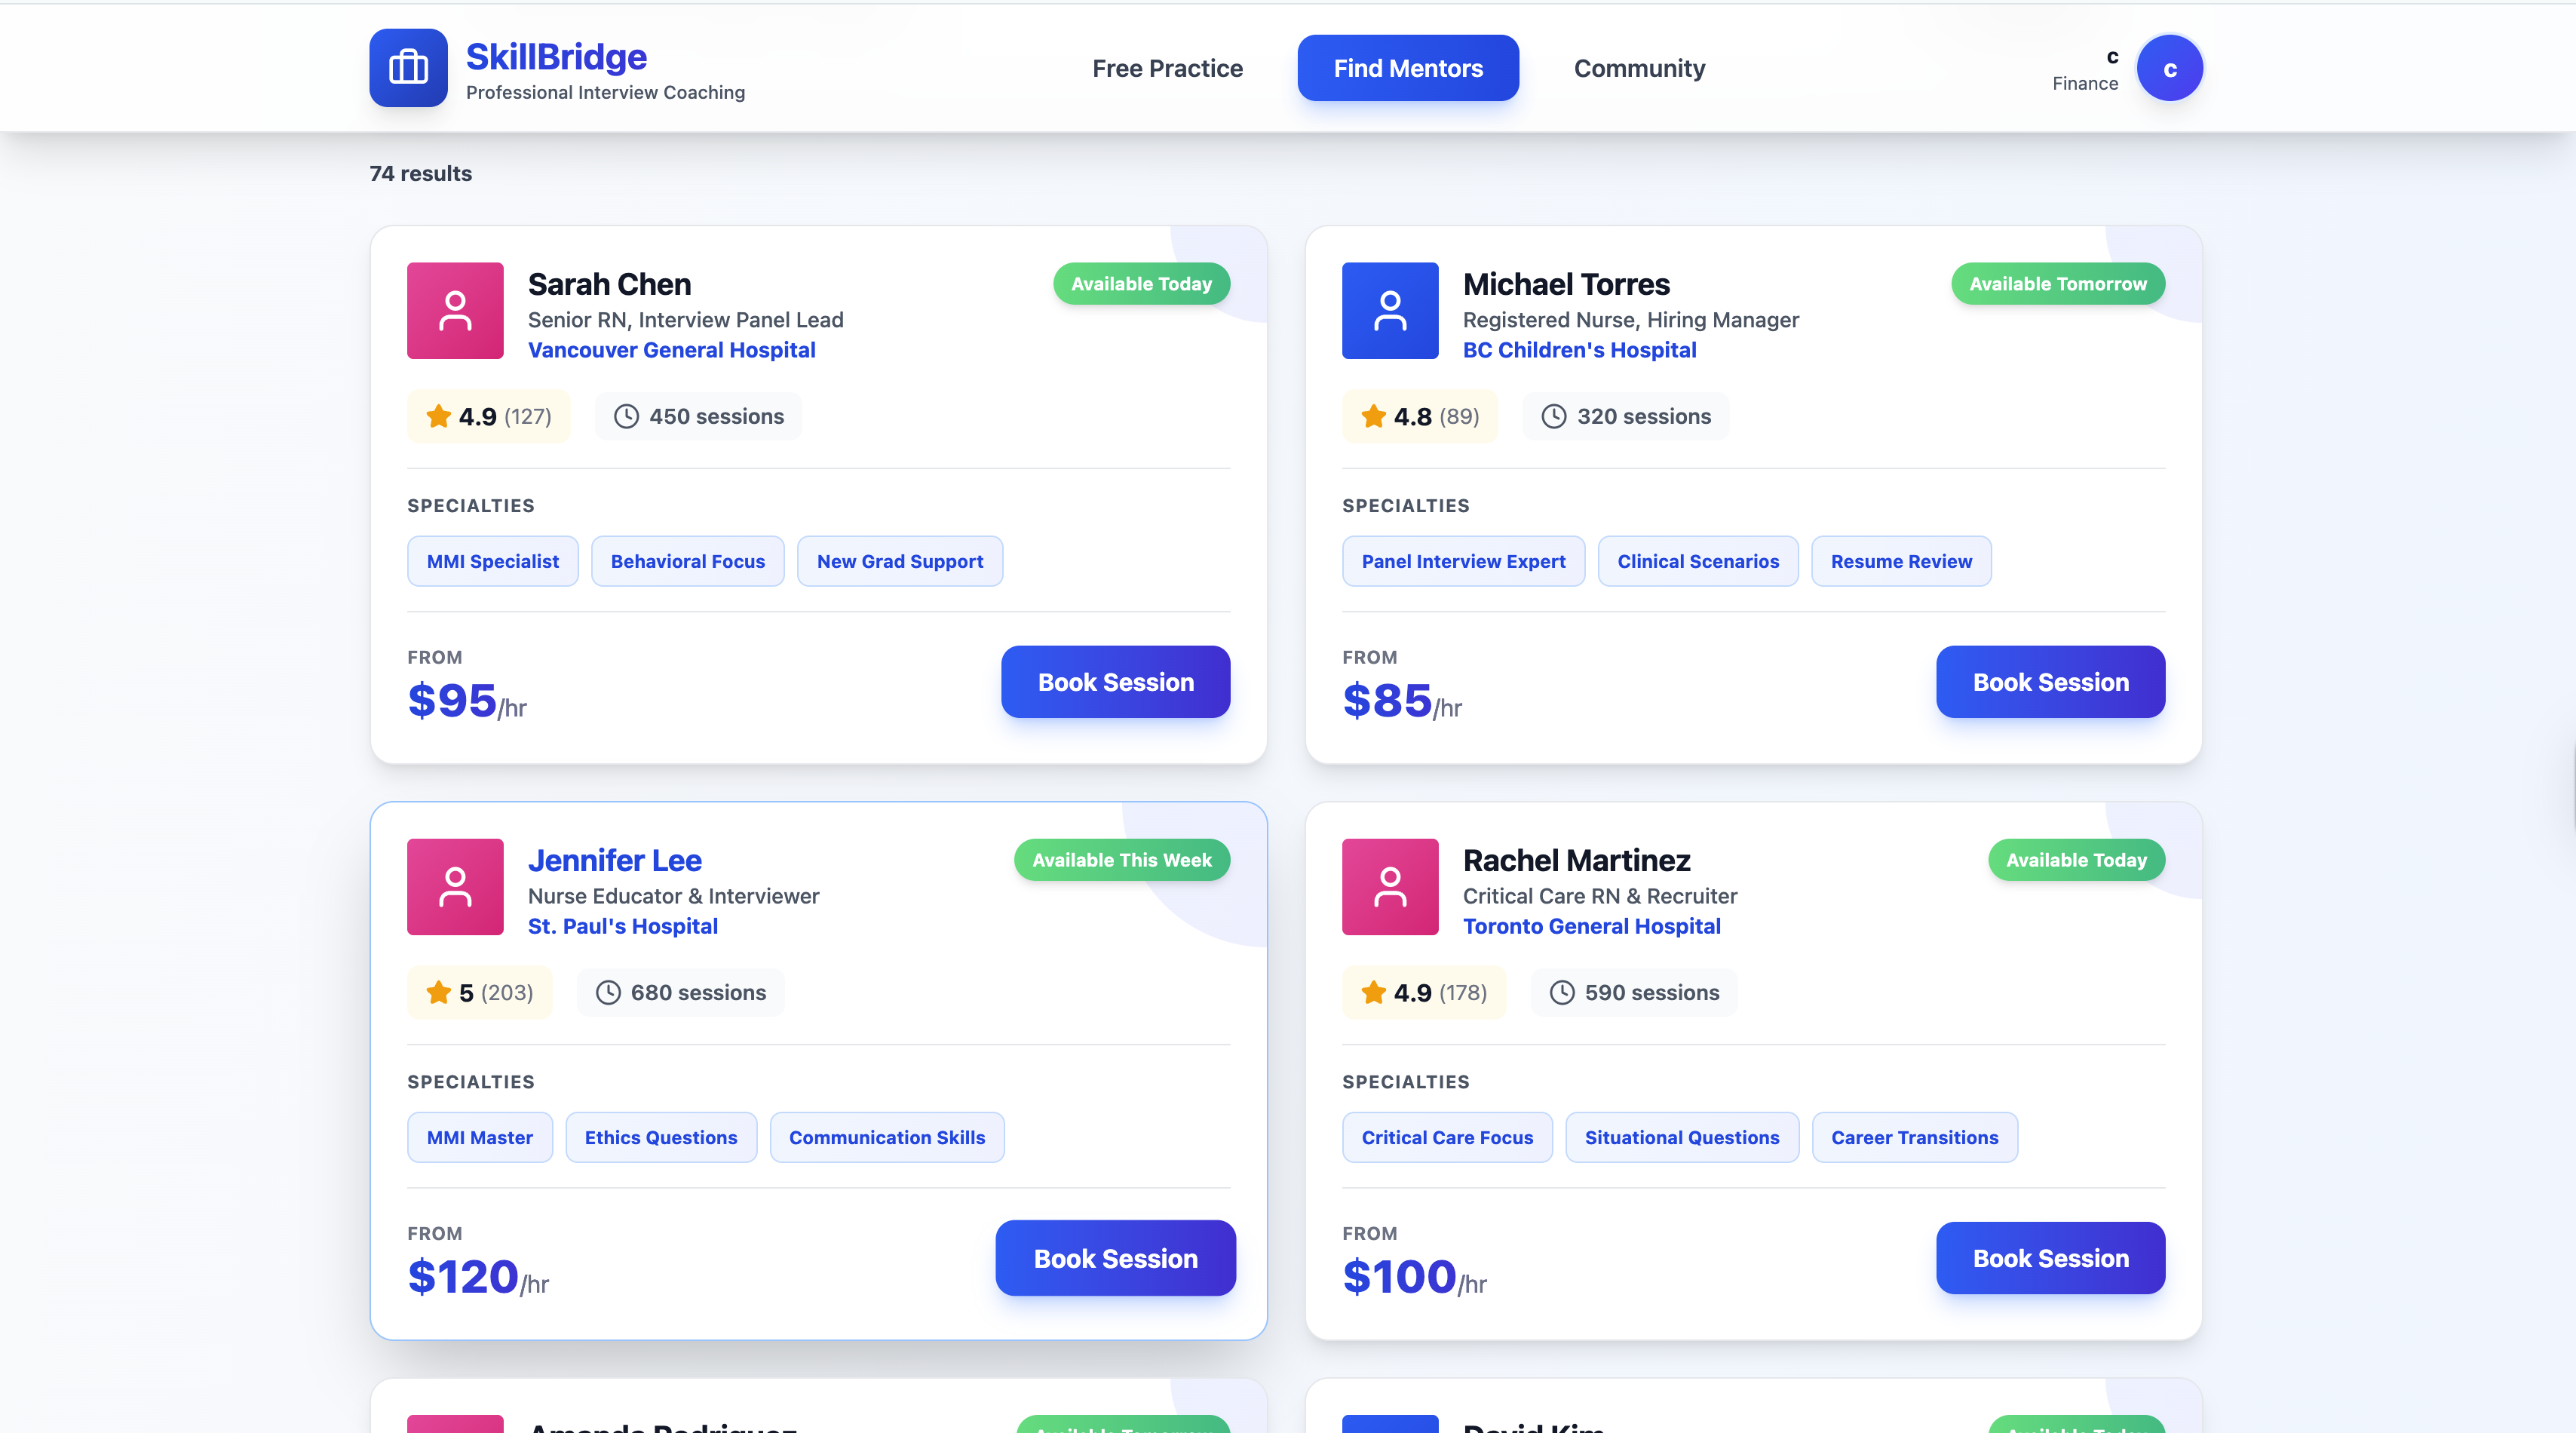Click the SkillBridge briefcase logo icon
This screenshot has height=1433, width=2576.
[408, 68]
